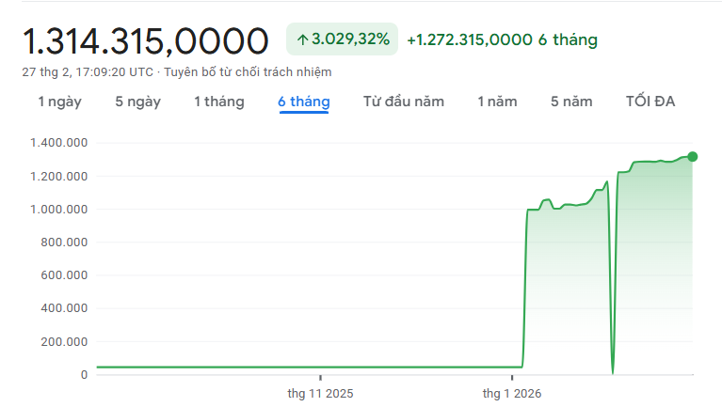This screenshot has width=722, height=407.
Task: Switch chart to "1 năm"
Action: click(x=497, y=102)
